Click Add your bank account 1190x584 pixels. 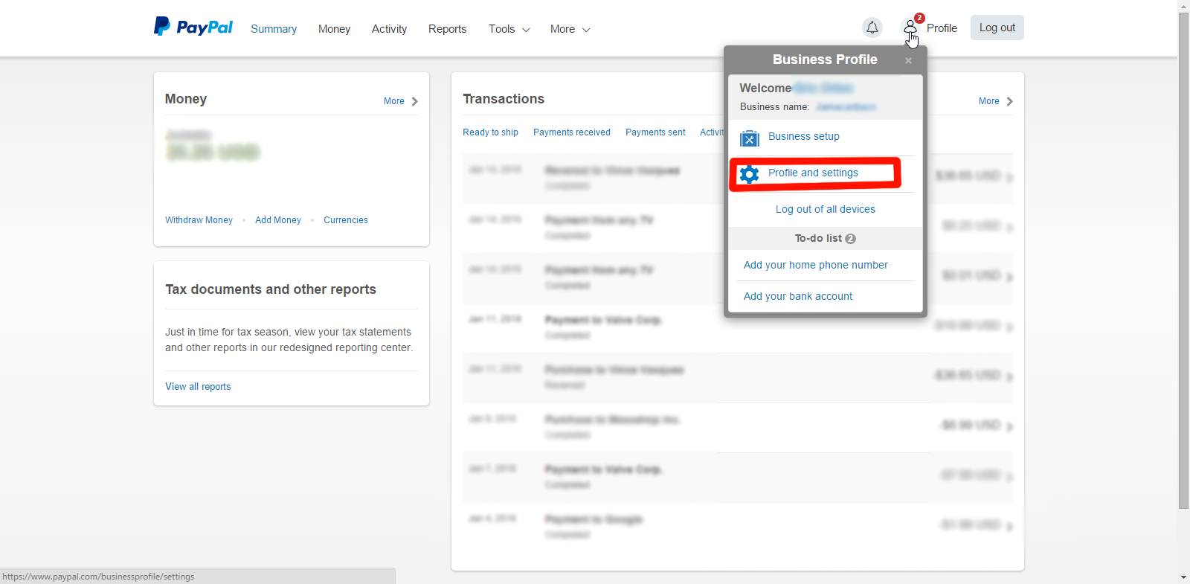click(798, 296)
